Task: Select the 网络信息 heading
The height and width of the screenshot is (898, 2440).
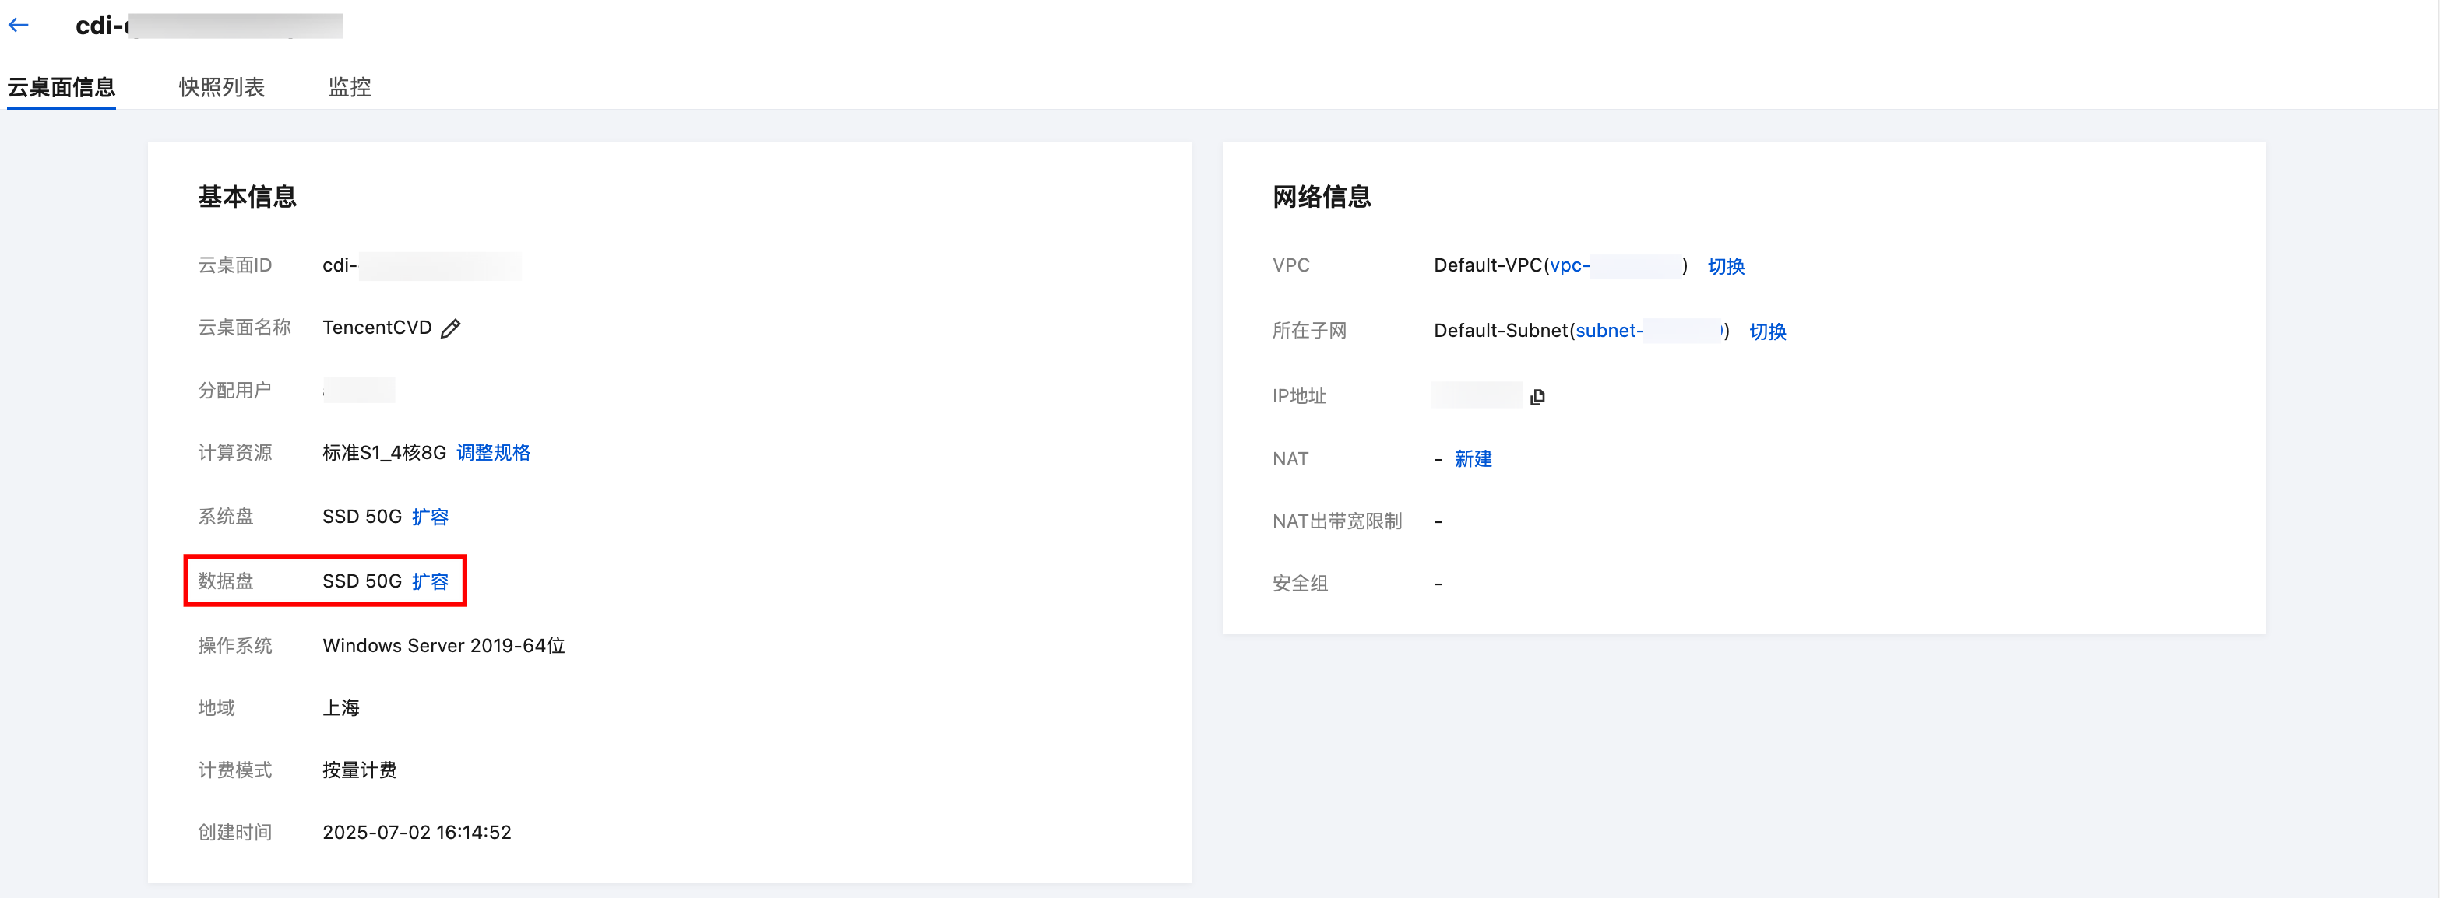Action: [x=1322, y=197]
